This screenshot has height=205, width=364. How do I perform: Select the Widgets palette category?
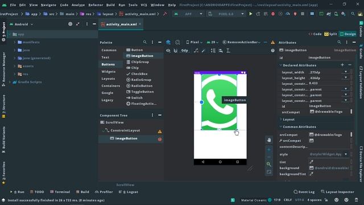tap(109, 72)
